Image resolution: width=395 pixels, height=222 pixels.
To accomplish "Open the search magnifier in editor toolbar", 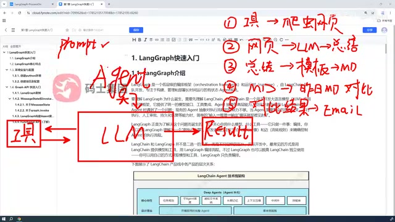I will point(276,39).
